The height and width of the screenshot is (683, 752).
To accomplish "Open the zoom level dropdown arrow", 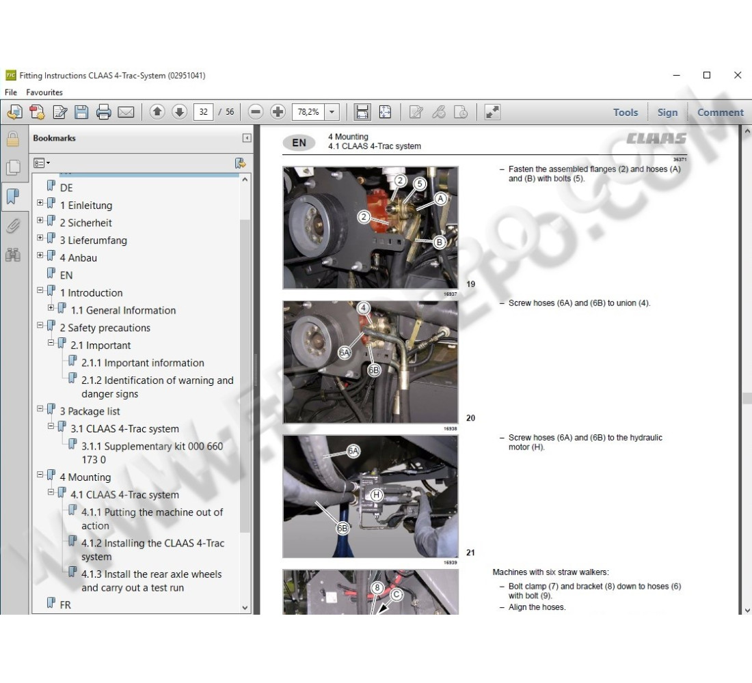I will (332, 112).
